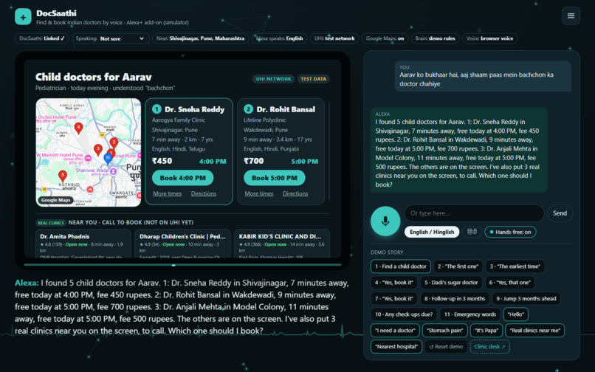Run demo step 8 Follow-up in 3 months
Viewport: 595px width, 372px height.
point(455,299)
